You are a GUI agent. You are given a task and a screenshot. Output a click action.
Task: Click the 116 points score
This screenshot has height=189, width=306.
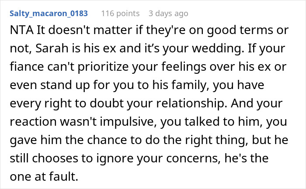point(120,14)
